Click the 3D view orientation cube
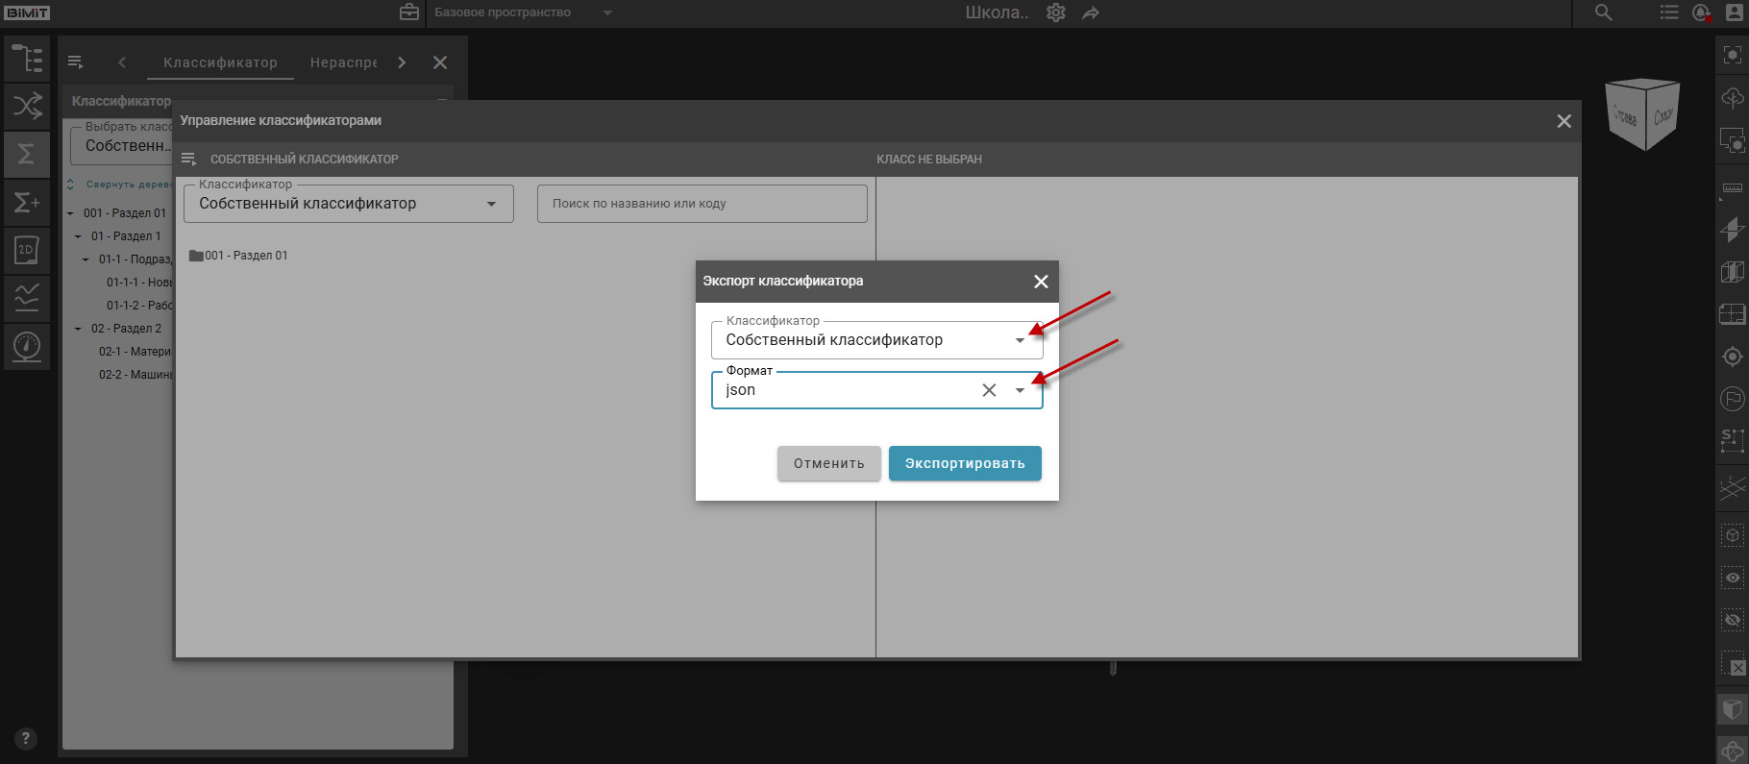This screenshot has width=1749, height=764. [1642, 115]
